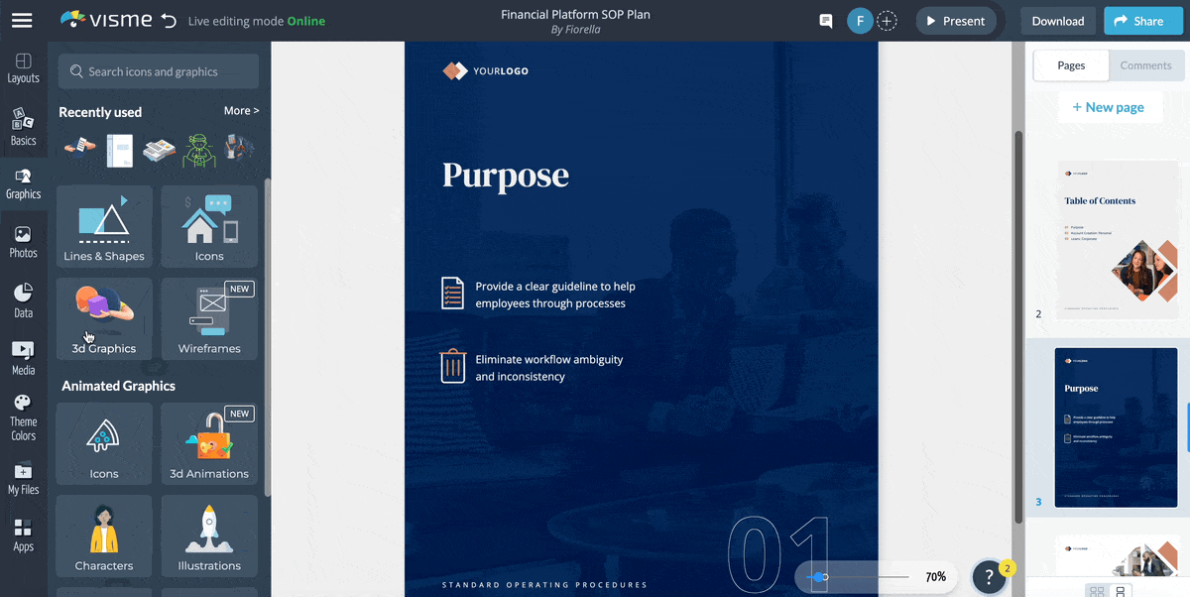Click the Download button
Image resolution: width=1190 pixels, height=597 pixels.
1057,21
